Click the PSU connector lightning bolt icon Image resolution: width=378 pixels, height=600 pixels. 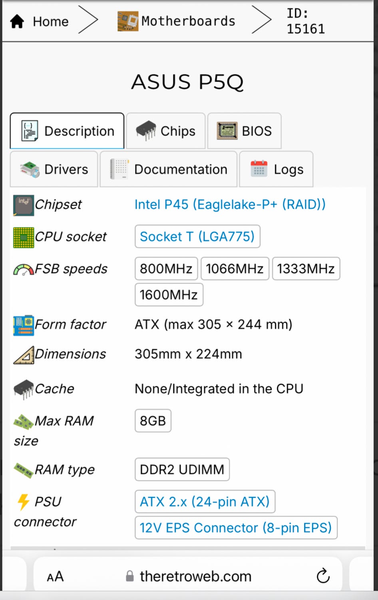click(24, 502)
